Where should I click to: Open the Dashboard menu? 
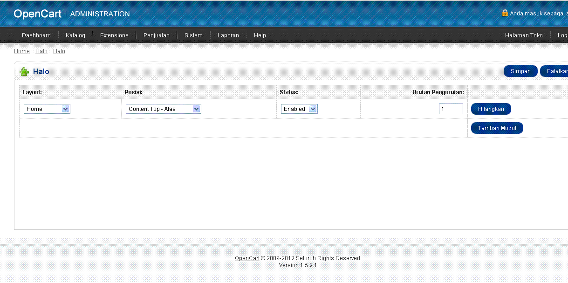pos(36,35)
